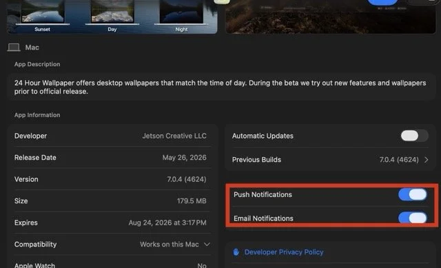The width and height of the screenshot is (441, 268).
Task: Click the Previous Builds row label
Action: pos(256,160)
